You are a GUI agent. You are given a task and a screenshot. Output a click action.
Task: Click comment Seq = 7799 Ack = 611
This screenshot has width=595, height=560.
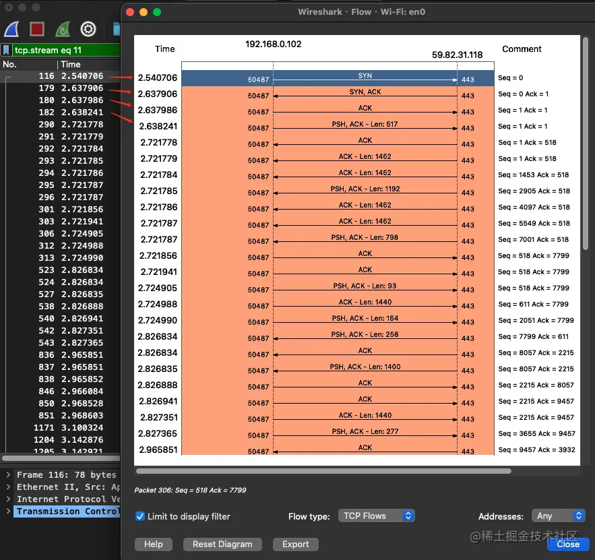pyautogui.click(x=533, y=337)
